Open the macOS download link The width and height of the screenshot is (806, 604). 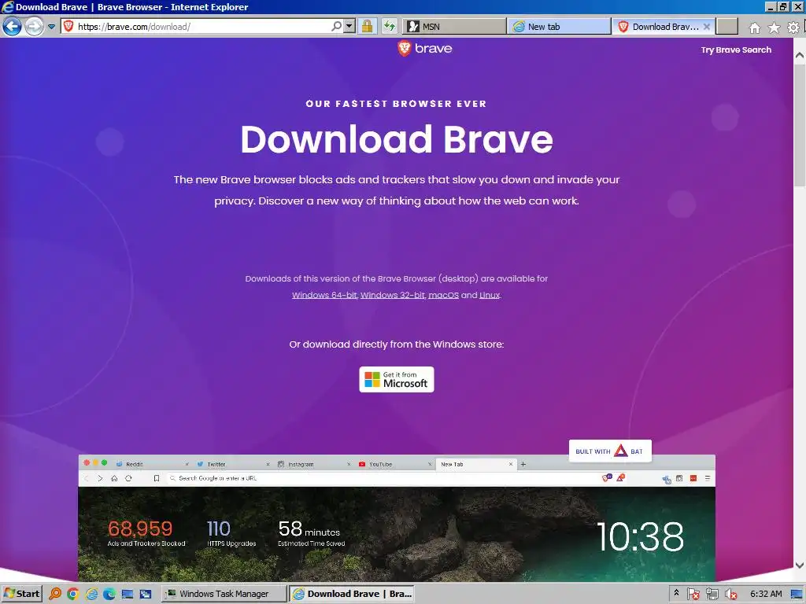[443, 295]
